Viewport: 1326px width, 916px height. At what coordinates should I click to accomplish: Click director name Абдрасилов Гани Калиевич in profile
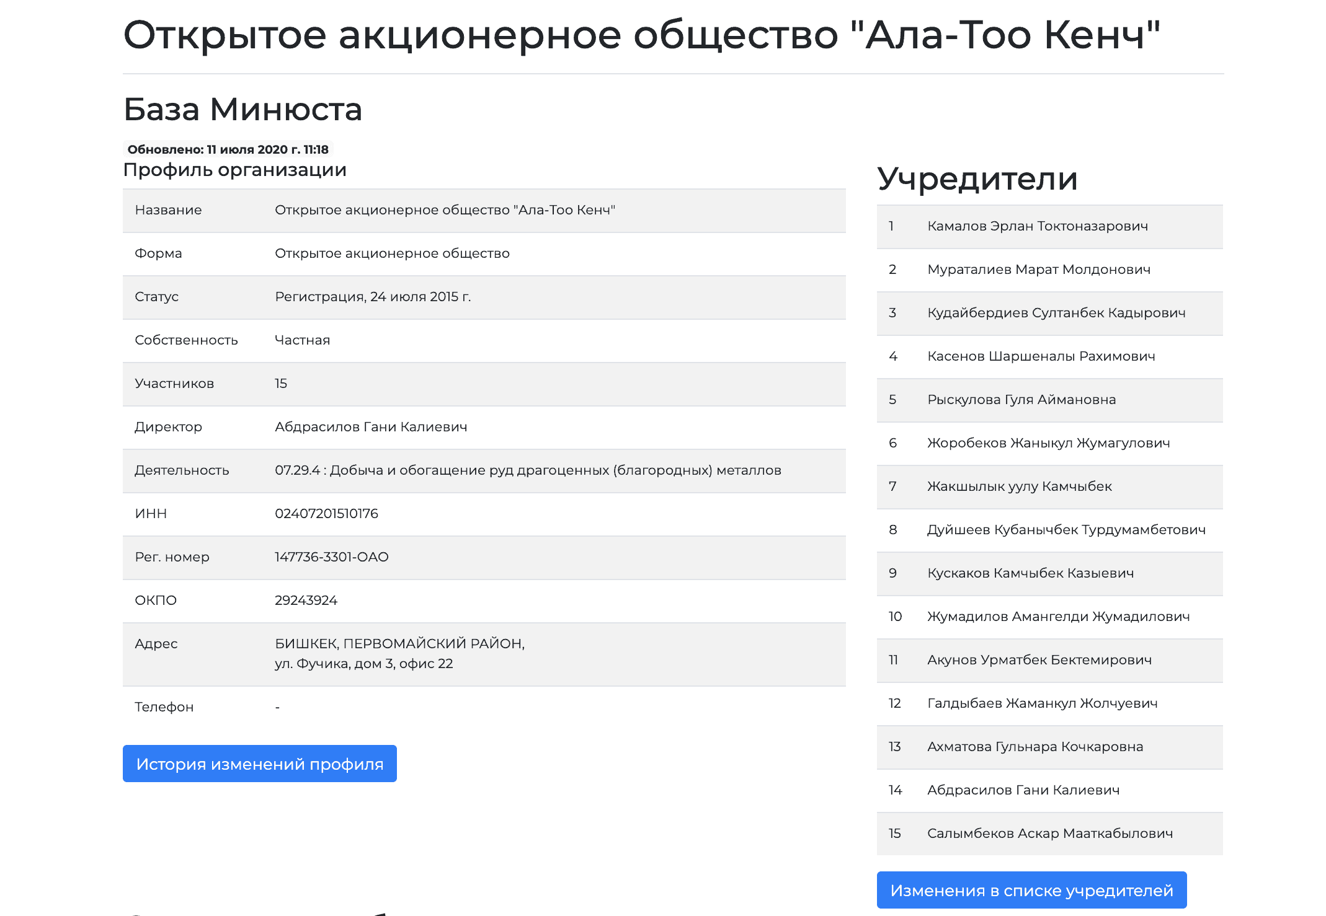pos(370,427)
